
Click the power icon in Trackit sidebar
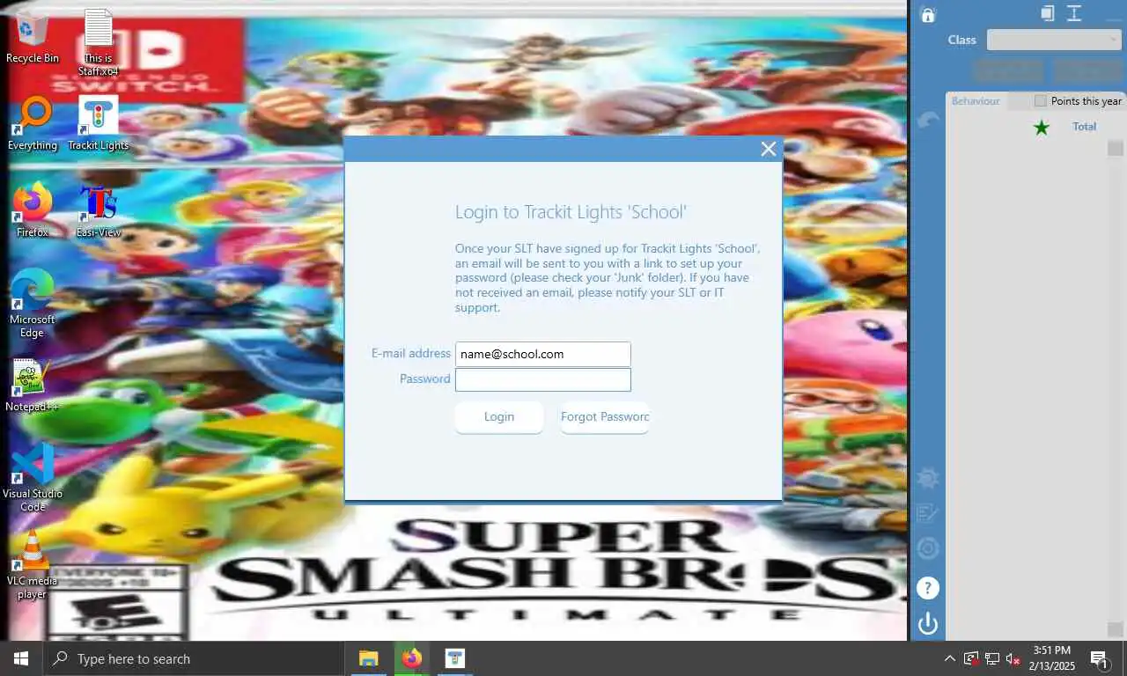[927, 624]
